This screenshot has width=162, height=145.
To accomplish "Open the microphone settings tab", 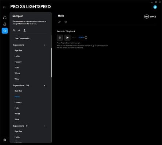I will [5, 24].
